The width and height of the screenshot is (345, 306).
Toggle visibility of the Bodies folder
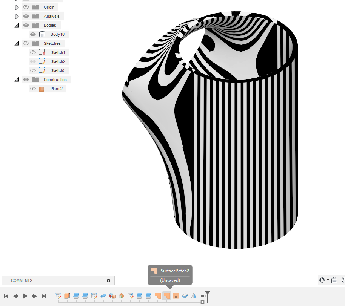pos(26,25)
